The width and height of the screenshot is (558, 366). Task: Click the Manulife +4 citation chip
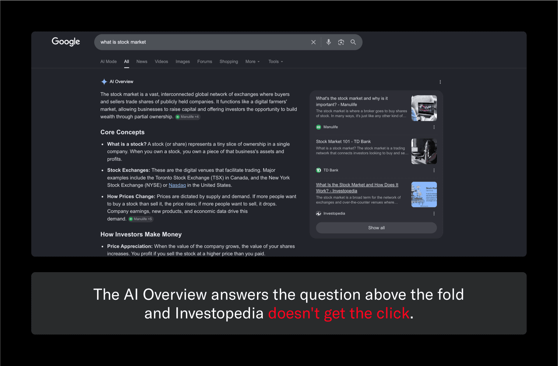(x=188, y=117)
